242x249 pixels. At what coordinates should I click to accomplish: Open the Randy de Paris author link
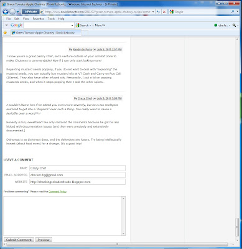[x=82, y=49]
